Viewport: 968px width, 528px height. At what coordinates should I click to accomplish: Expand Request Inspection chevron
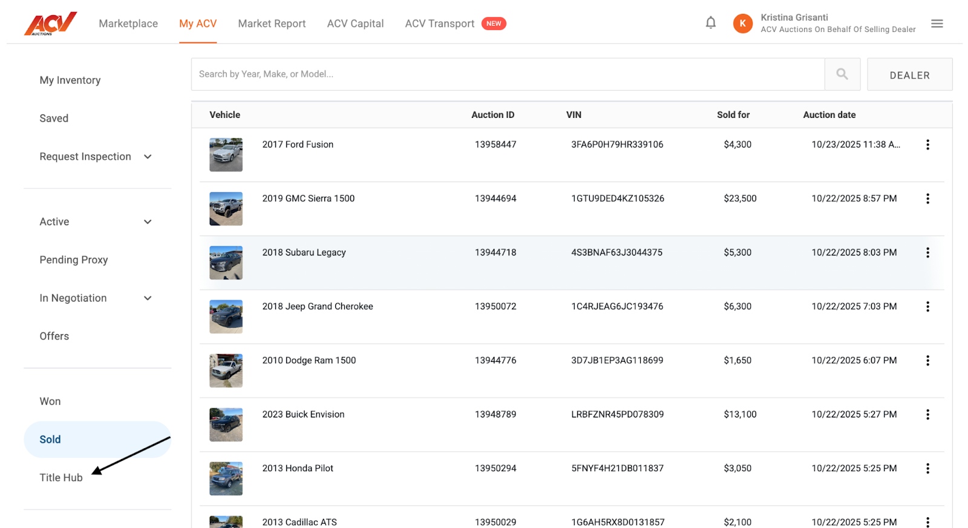coord(148,156)
